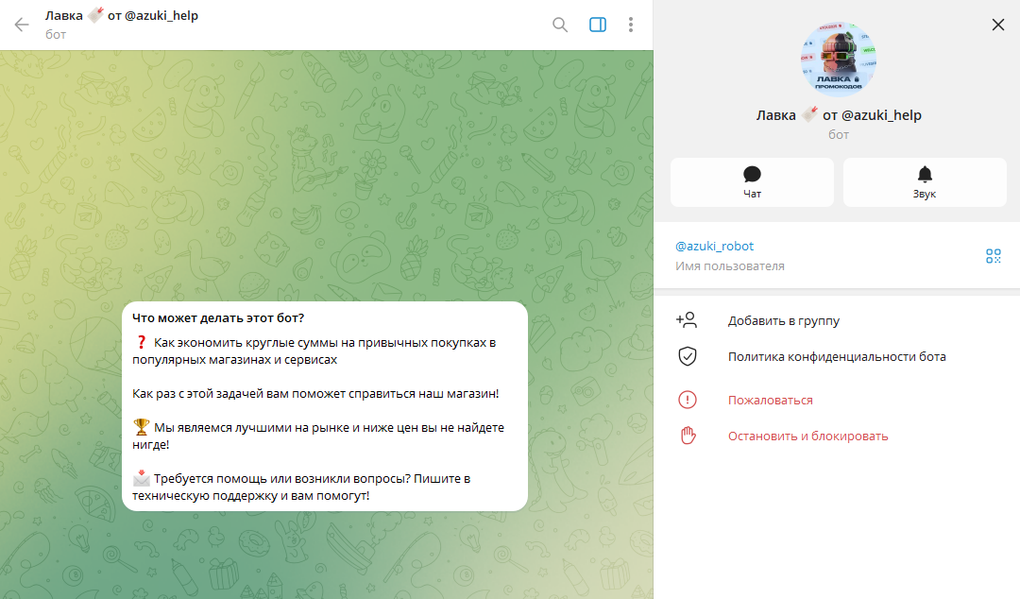The image size is (1020, 599).
Task: Click the shield privacy icon
Action: pos(688,357)
